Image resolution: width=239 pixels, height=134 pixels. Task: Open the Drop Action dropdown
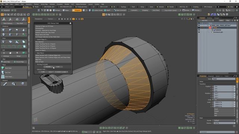(171, 10)
